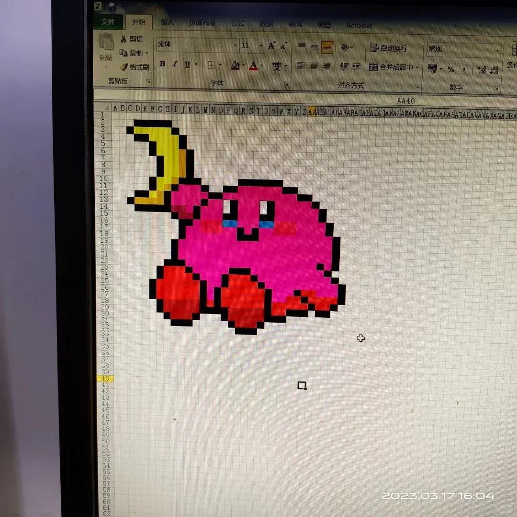
Task: Switch to the Acrobat tab
Action: click(x=359, y=25)
